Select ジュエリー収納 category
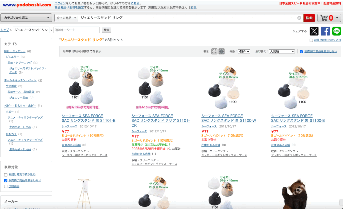Screen dimensions: 343x209 coord(19,98)
